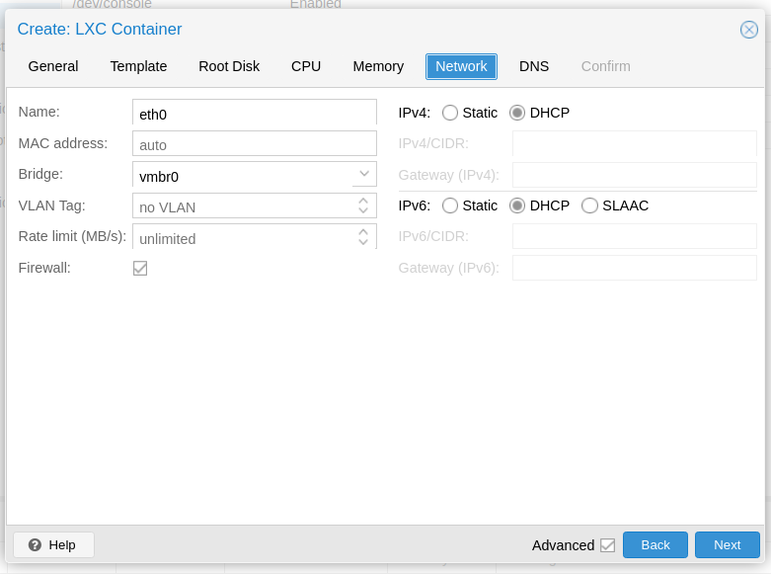Close the Create LXC Container dialog
The image size is (771, 574).
749,30
